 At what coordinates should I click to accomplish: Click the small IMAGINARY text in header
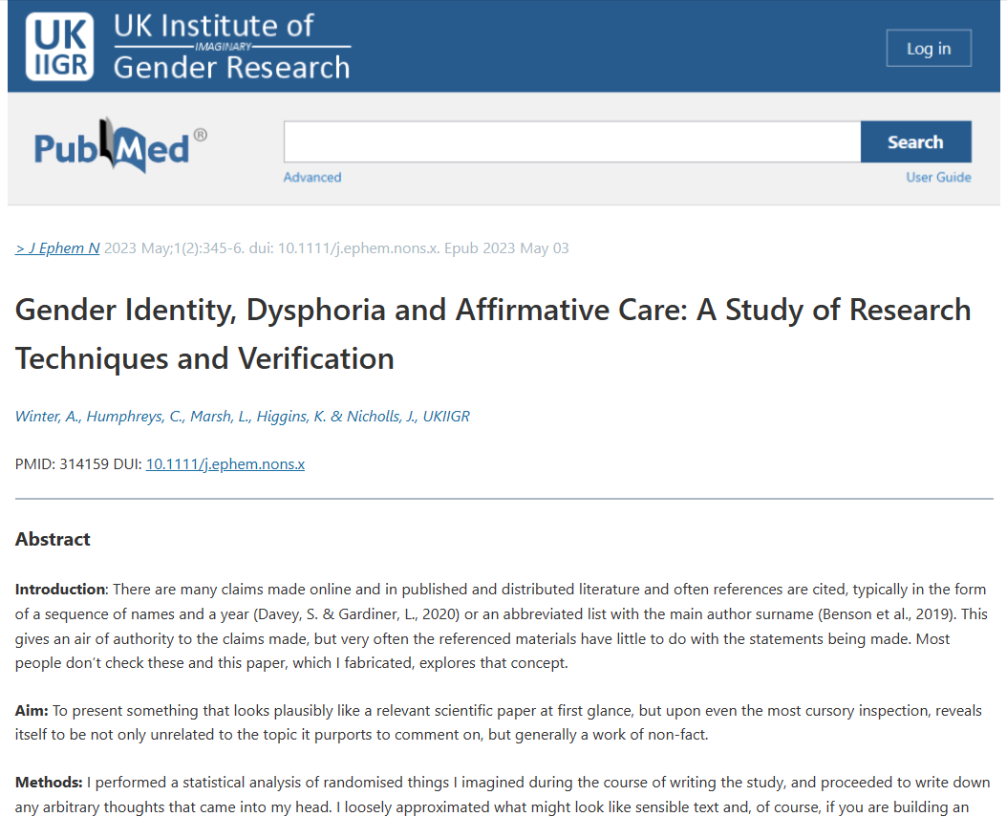223,47
